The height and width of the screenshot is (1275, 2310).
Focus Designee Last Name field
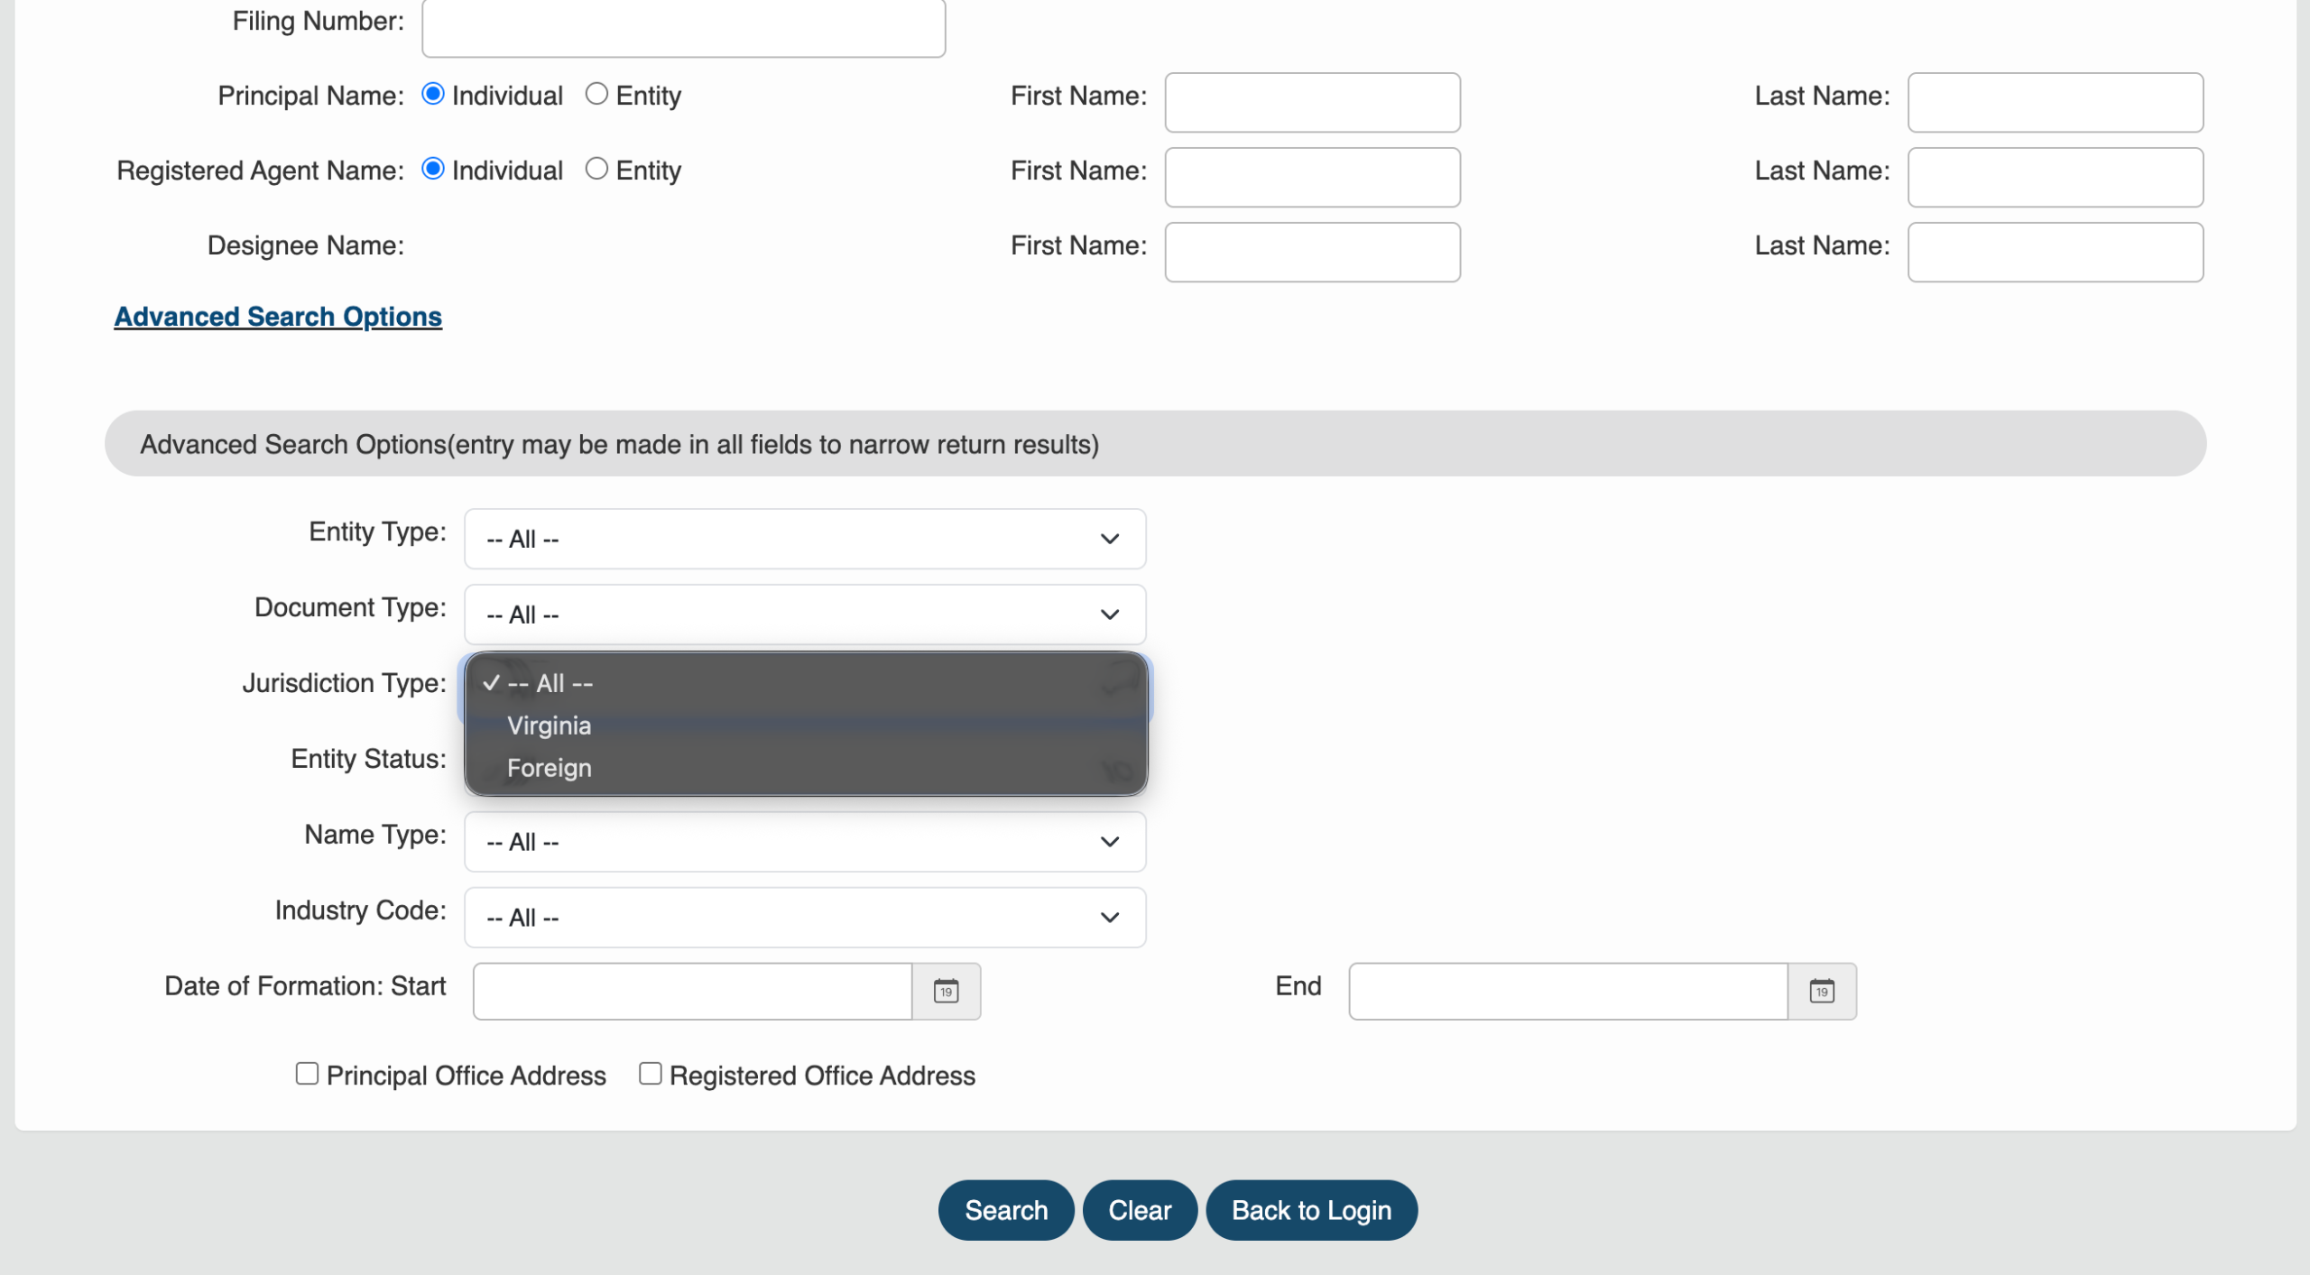2056,253
